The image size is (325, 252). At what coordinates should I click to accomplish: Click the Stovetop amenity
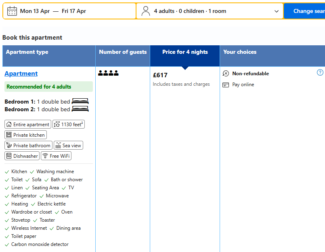pyautogui.click(x=21, y=220)
